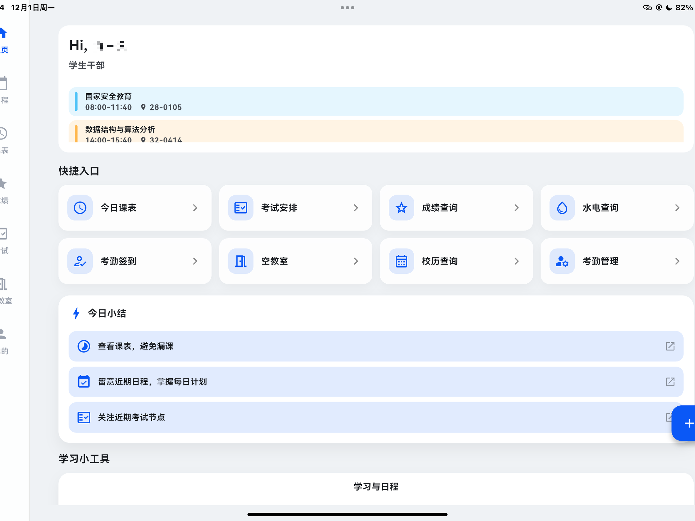Click the pie-clock icon in 查看课表 row
This screenshot has width=695, height=521.
click(84, 346)
